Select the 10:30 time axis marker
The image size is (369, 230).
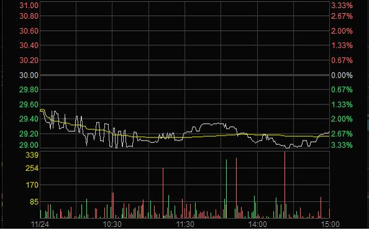click(112, 224)
